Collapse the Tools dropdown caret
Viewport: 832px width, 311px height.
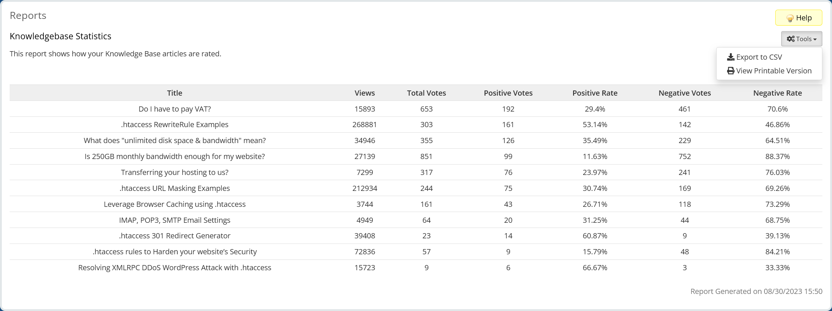[815, 39]
